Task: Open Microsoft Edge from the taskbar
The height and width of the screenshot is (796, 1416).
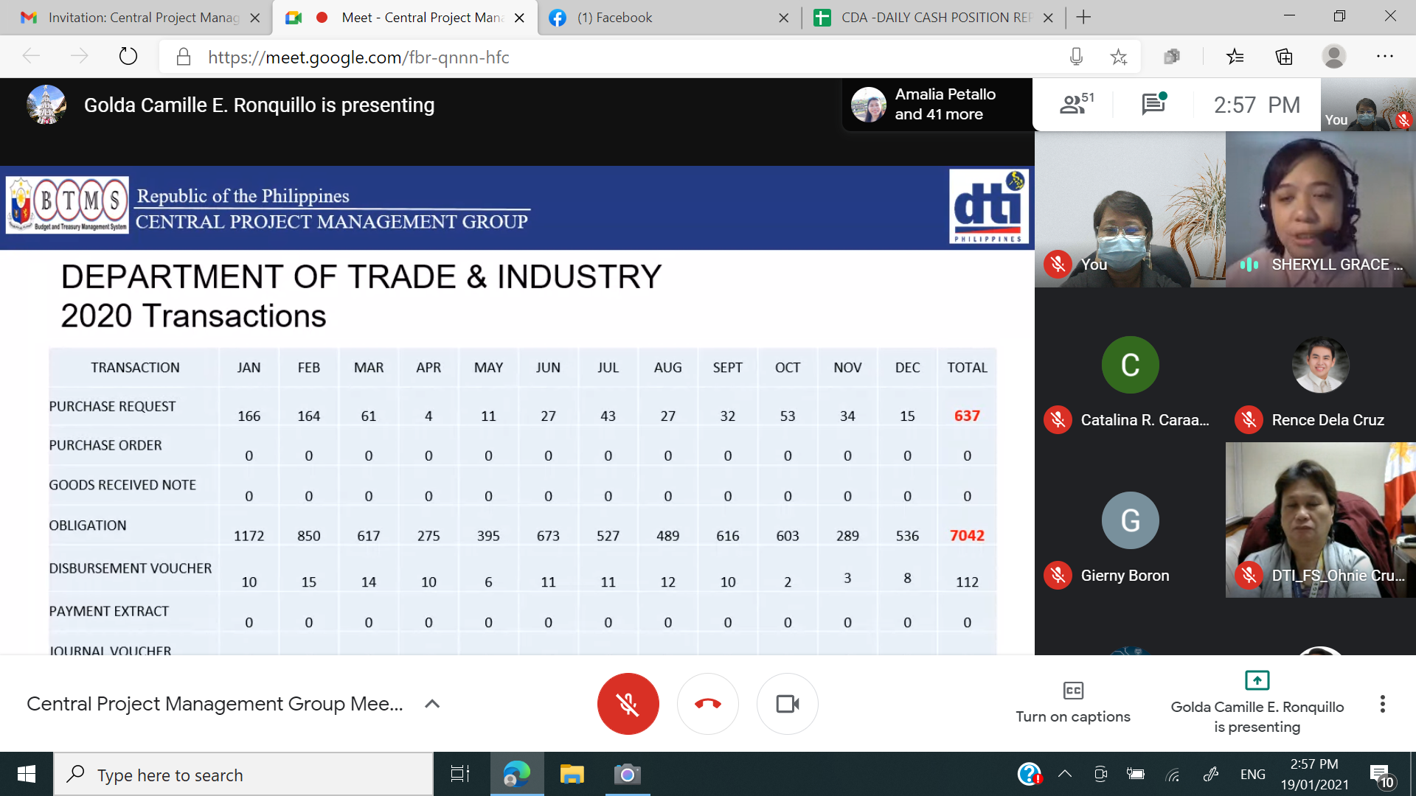Action: coord(517,774)
